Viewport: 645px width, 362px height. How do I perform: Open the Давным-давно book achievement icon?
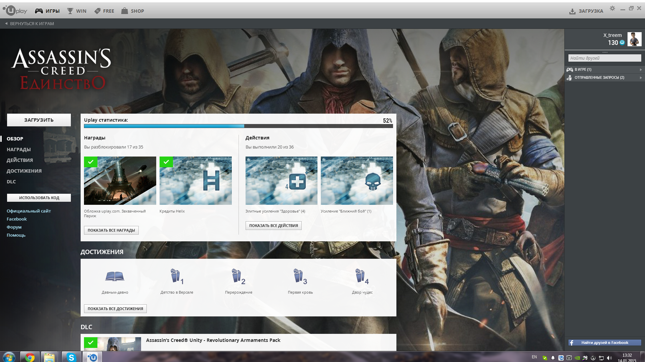[x=115, y=276]
